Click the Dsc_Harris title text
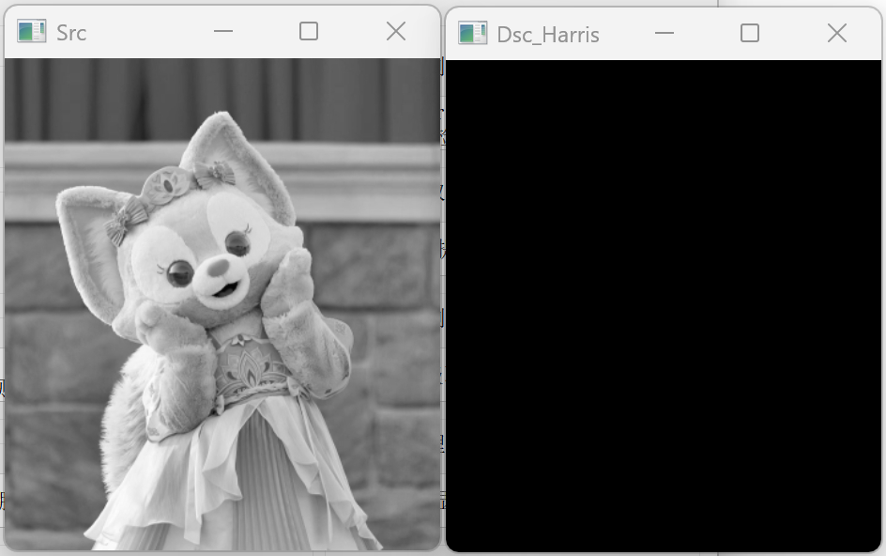Screen dimensions: 886x556 coord(548,35)
